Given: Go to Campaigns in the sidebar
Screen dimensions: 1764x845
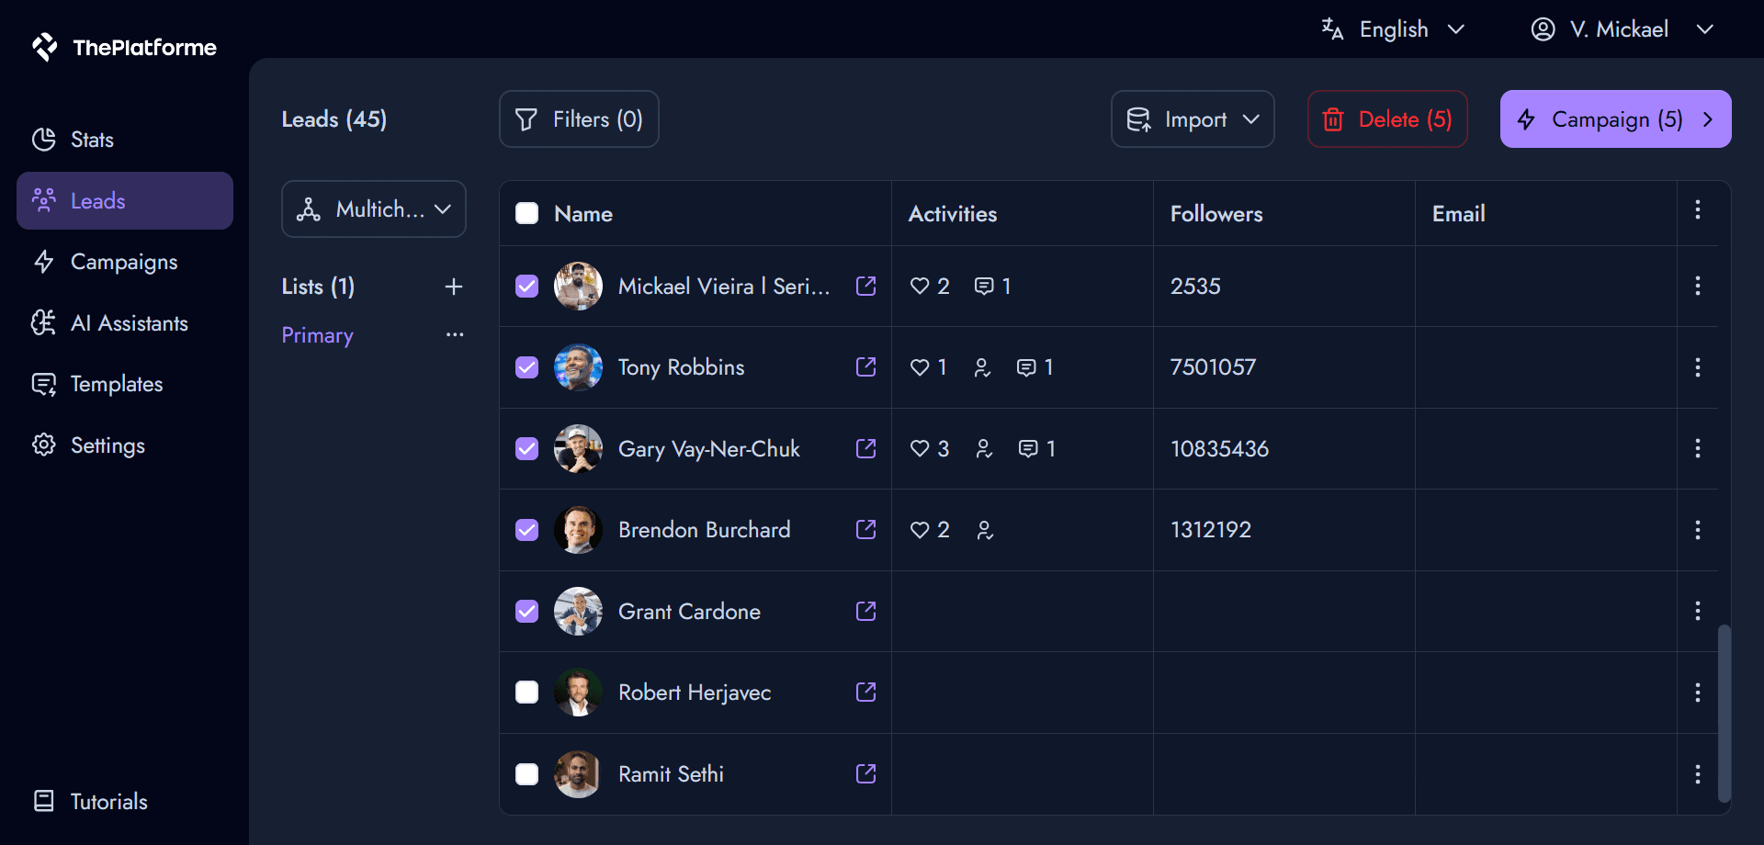Looking at the screenshot, I should [x=124, y=262].
